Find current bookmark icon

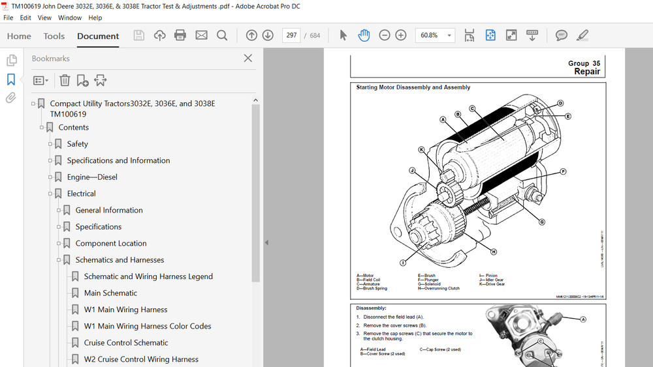click(101, 80)
